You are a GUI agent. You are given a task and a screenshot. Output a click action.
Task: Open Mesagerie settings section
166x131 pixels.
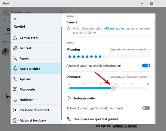36,89
